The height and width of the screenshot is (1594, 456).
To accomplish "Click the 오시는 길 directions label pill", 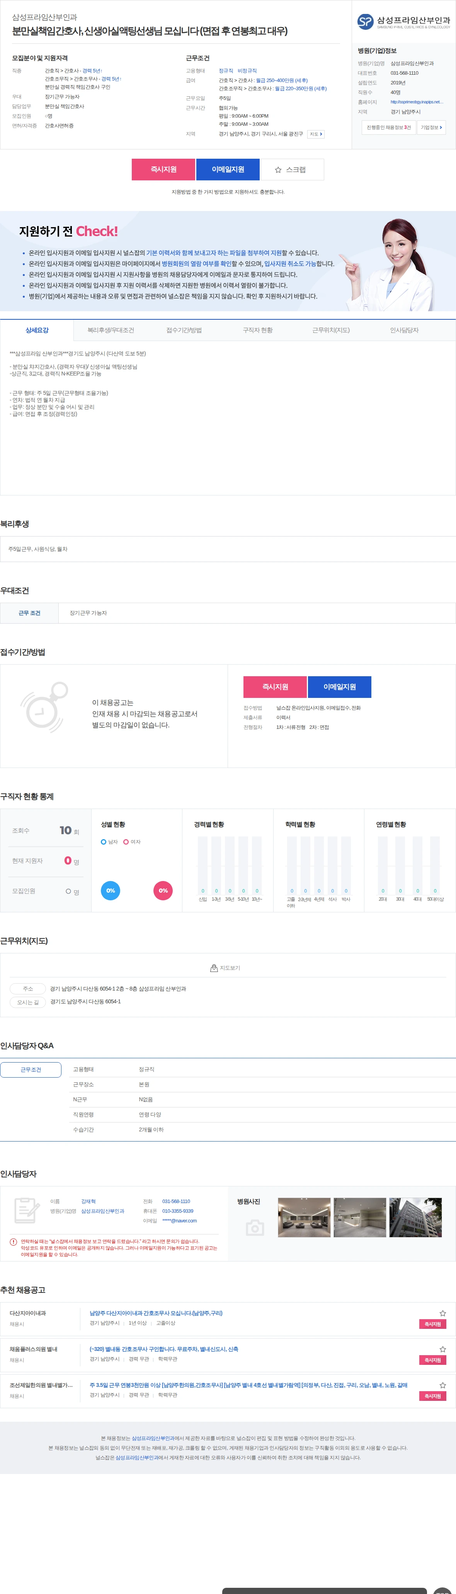I will pyautogui.click(x=28, y=1003).
